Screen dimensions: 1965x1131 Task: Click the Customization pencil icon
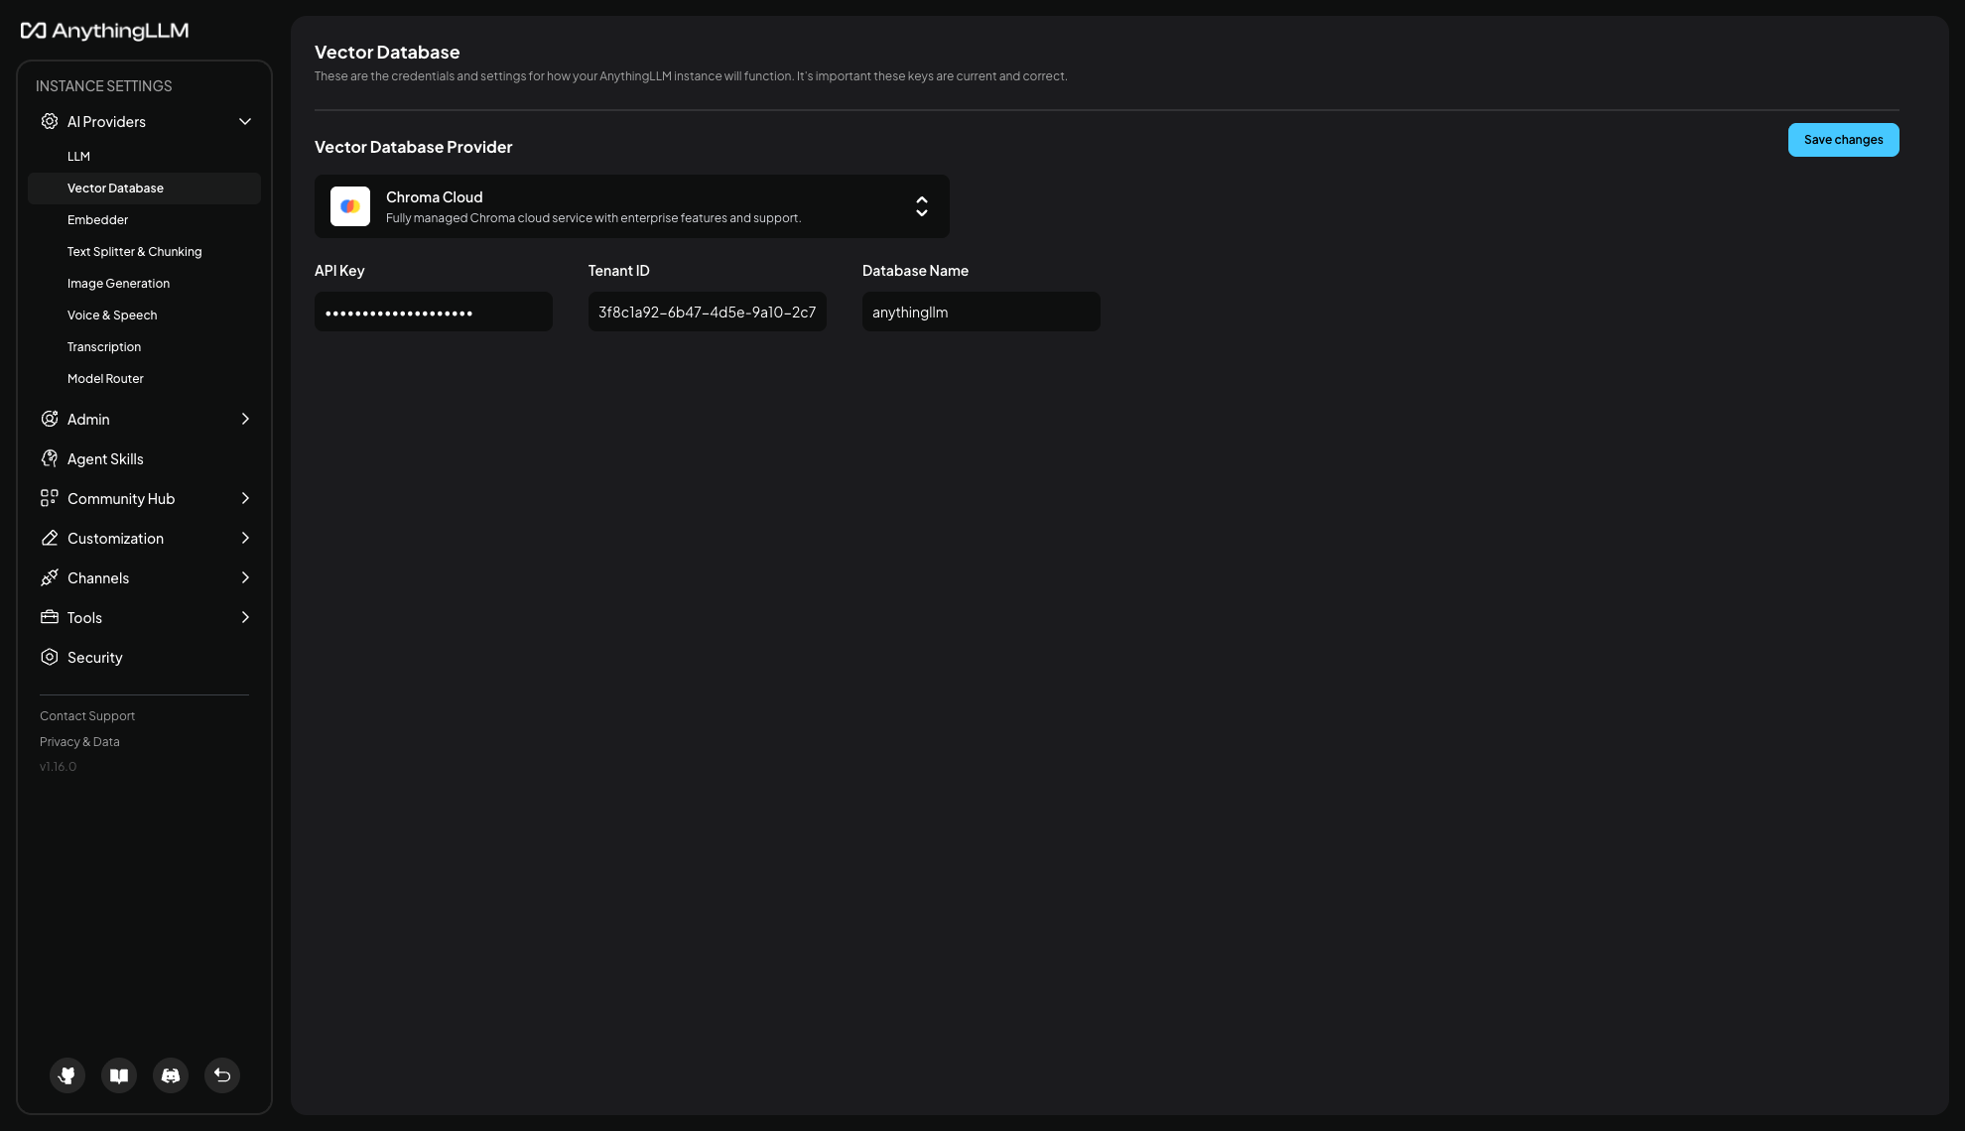click(50, 538)
